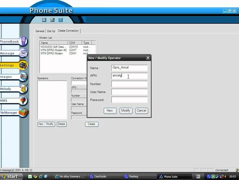Cancel the New / Modify Operator dialog
This screenshot has height=180, width=239.
click(141, 111)
